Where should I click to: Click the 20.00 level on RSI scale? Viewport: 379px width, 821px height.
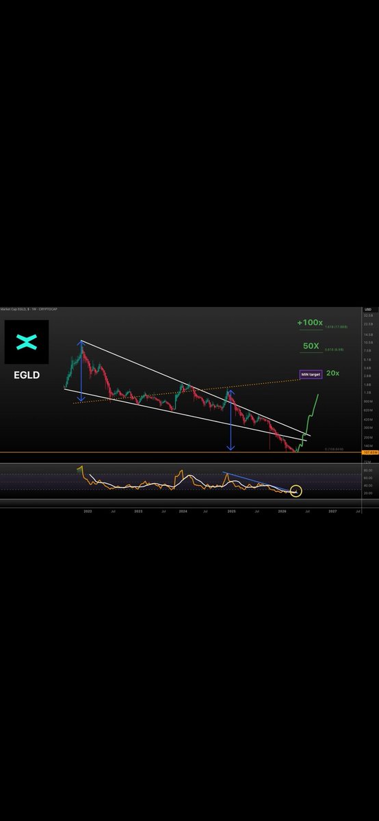(x=367, y=493)
